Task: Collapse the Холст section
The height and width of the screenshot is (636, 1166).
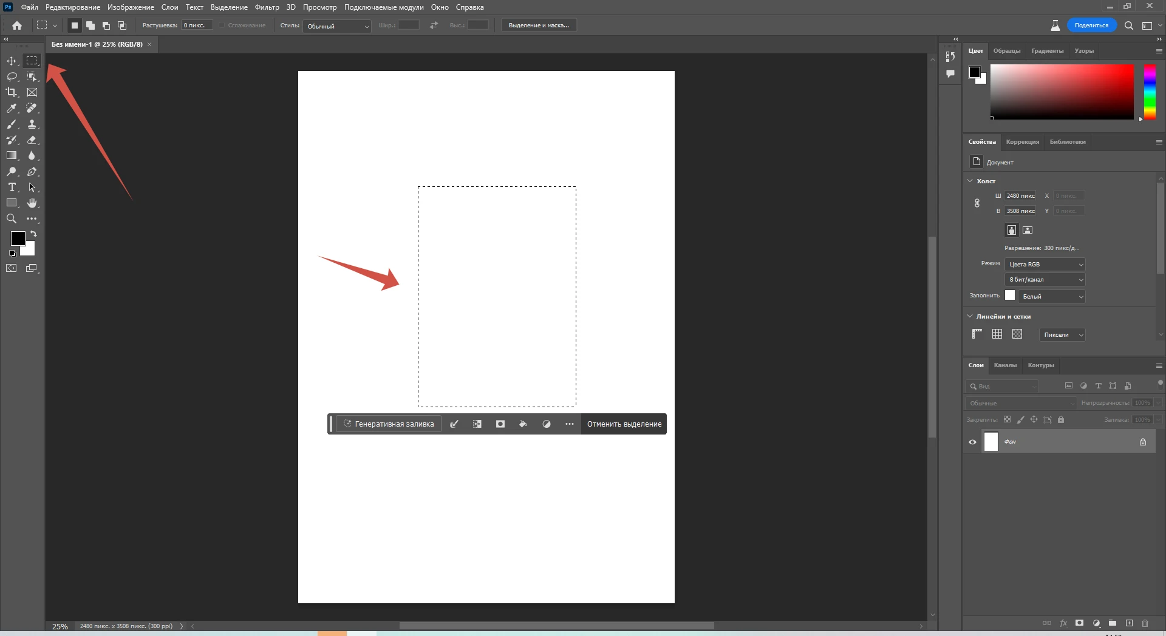Action: (970, 181)
